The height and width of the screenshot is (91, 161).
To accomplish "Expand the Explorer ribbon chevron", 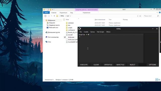I will (x=157, y=13).
